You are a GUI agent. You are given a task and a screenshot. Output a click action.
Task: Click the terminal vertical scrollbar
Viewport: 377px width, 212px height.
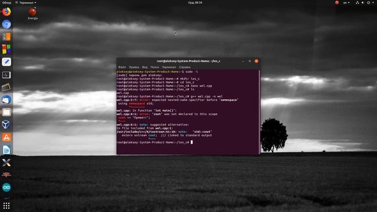pos(259,112)
